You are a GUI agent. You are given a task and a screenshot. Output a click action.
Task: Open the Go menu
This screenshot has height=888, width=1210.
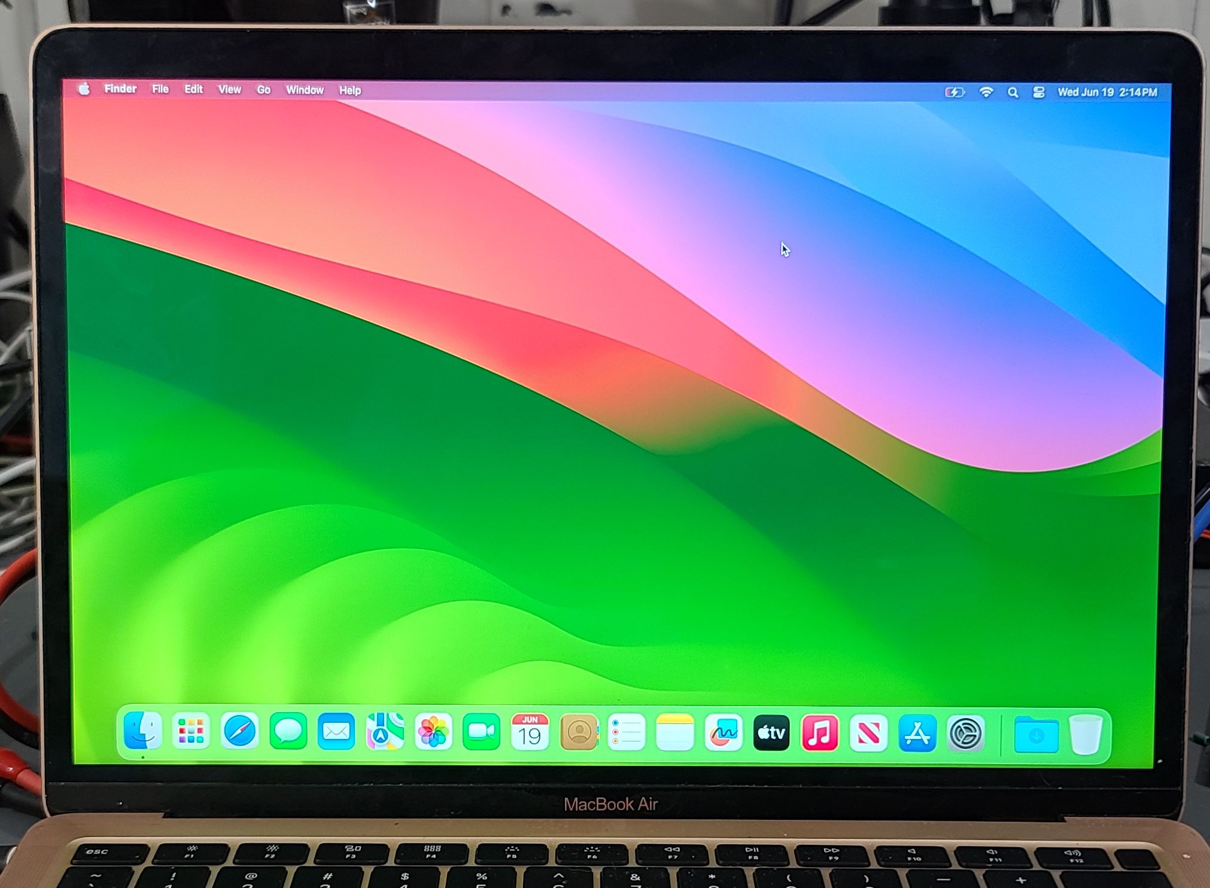(x=263, y=90)
